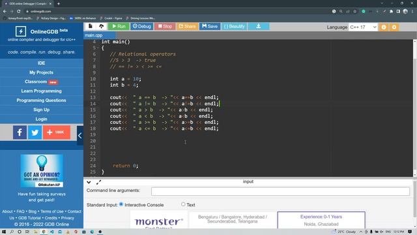Image resolution: width=417 pixels, height=235 pixels.
Task: Start the Debug session
Action: (142, 26)
